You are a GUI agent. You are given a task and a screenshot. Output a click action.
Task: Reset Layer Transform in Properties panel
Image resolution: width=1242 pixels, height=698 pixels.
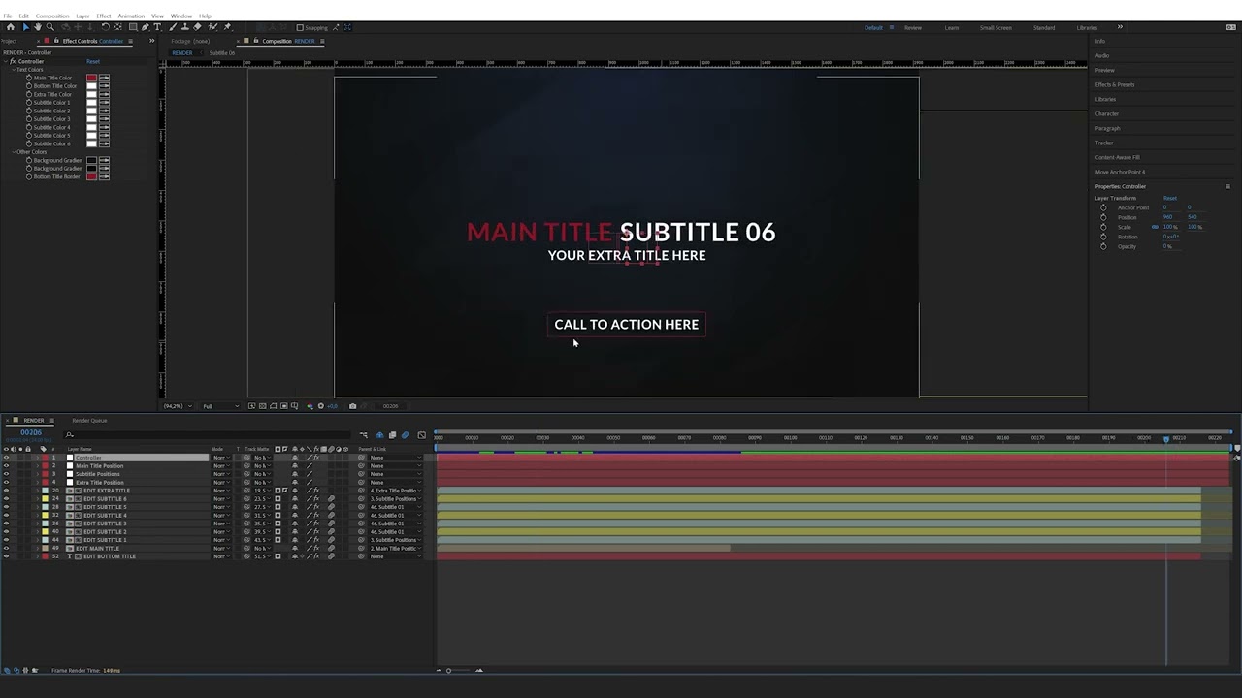click(x=1170, y=198)
